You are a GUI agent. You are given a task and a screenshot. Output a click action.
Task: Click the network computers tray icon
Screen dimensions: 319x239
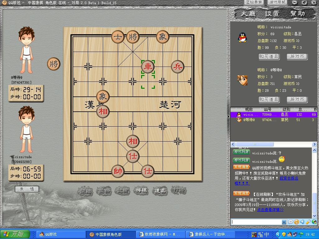295,234
